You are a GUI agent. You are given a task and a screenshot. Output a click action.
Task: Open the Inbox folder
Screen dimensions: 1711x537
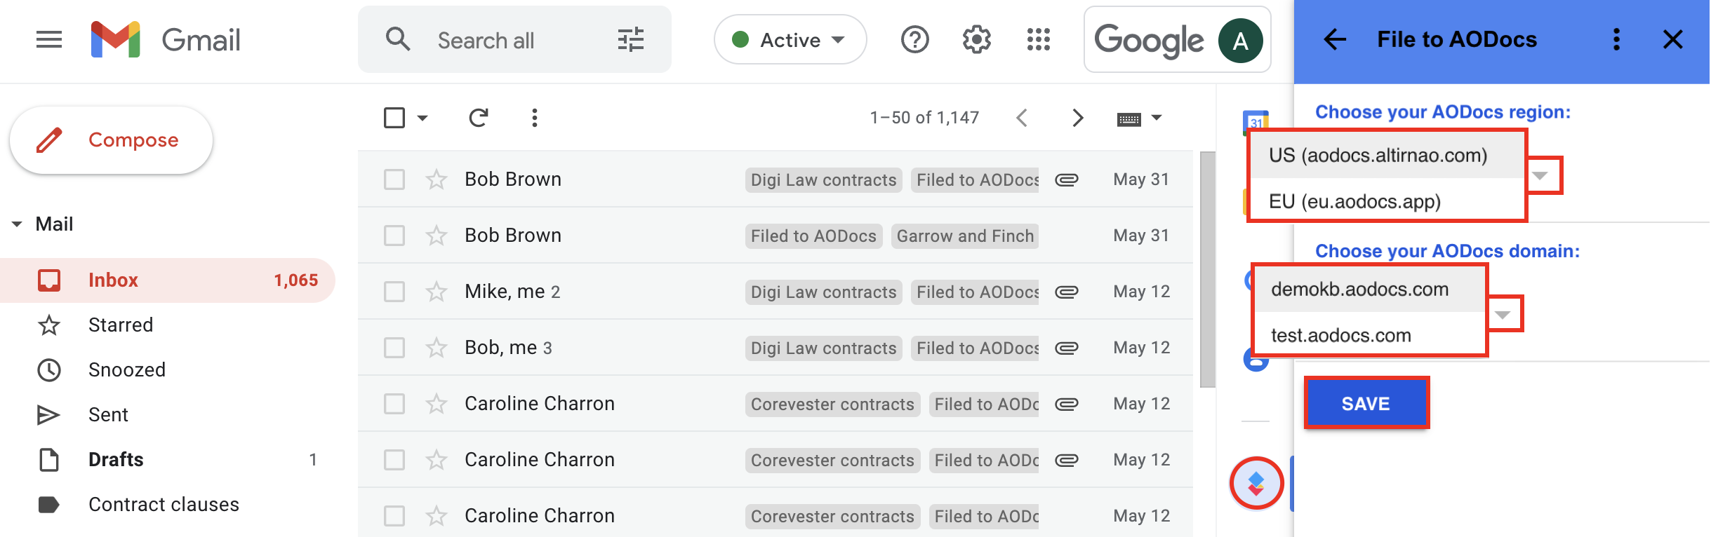(167, 280)
